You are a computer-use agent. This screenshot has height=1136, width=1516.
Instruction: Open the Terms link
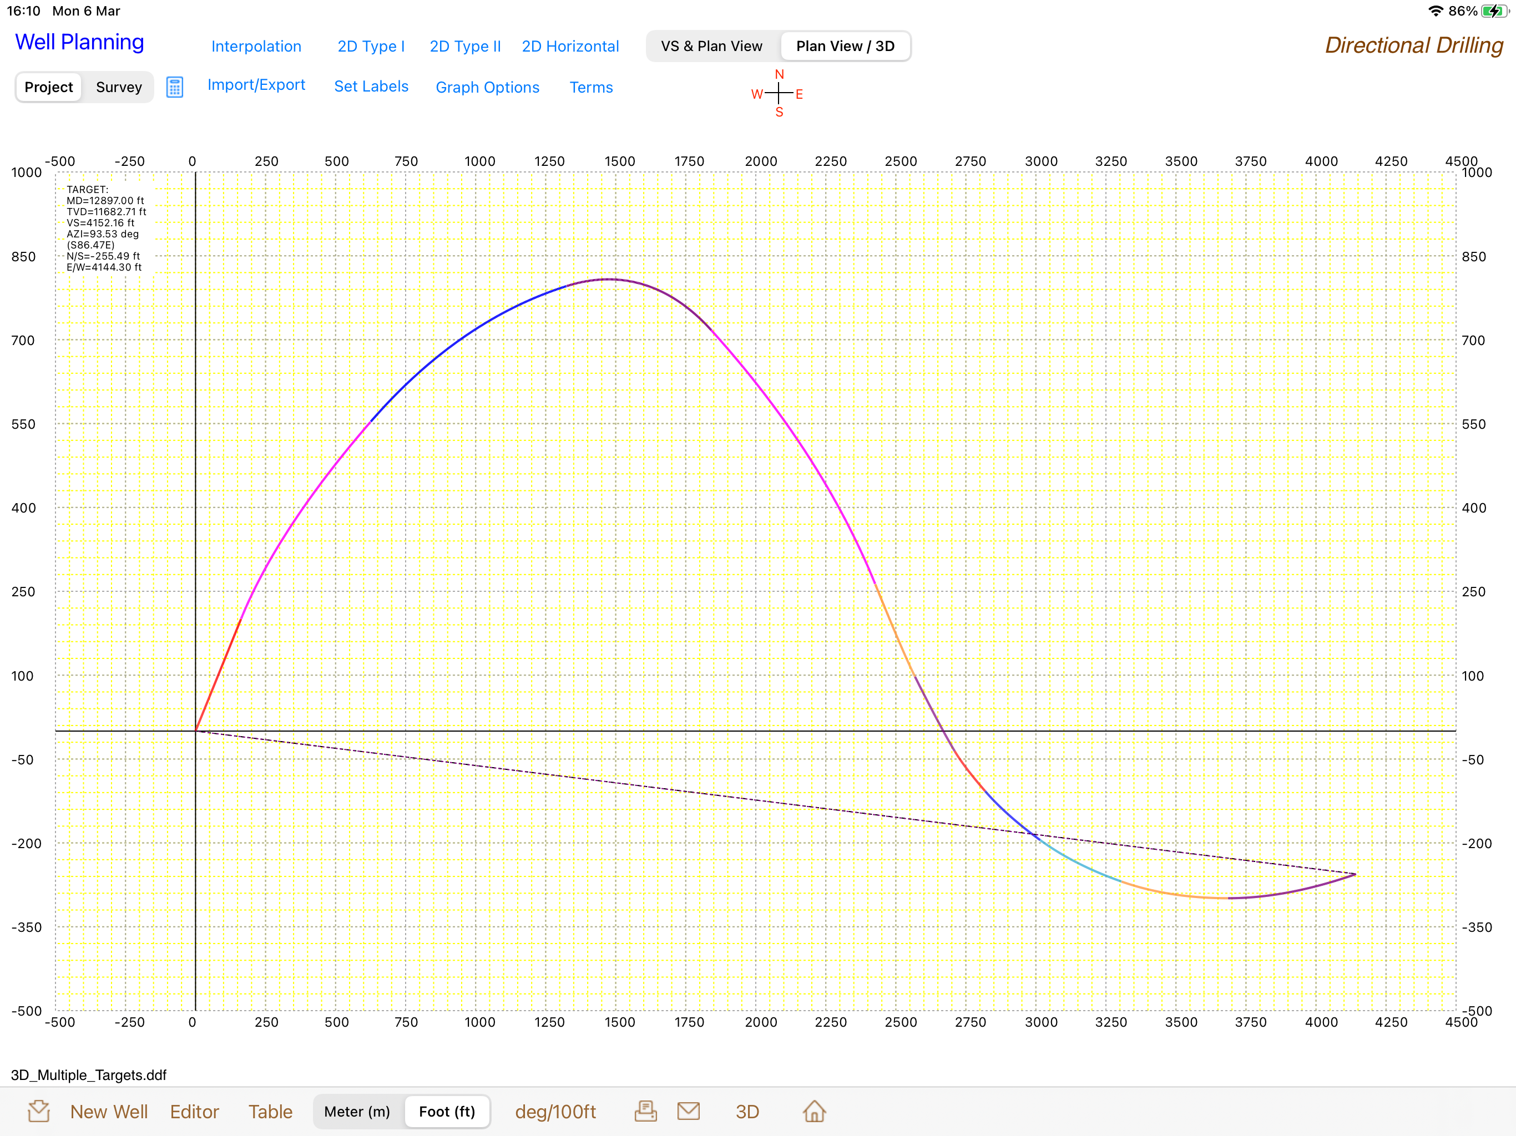591,87
